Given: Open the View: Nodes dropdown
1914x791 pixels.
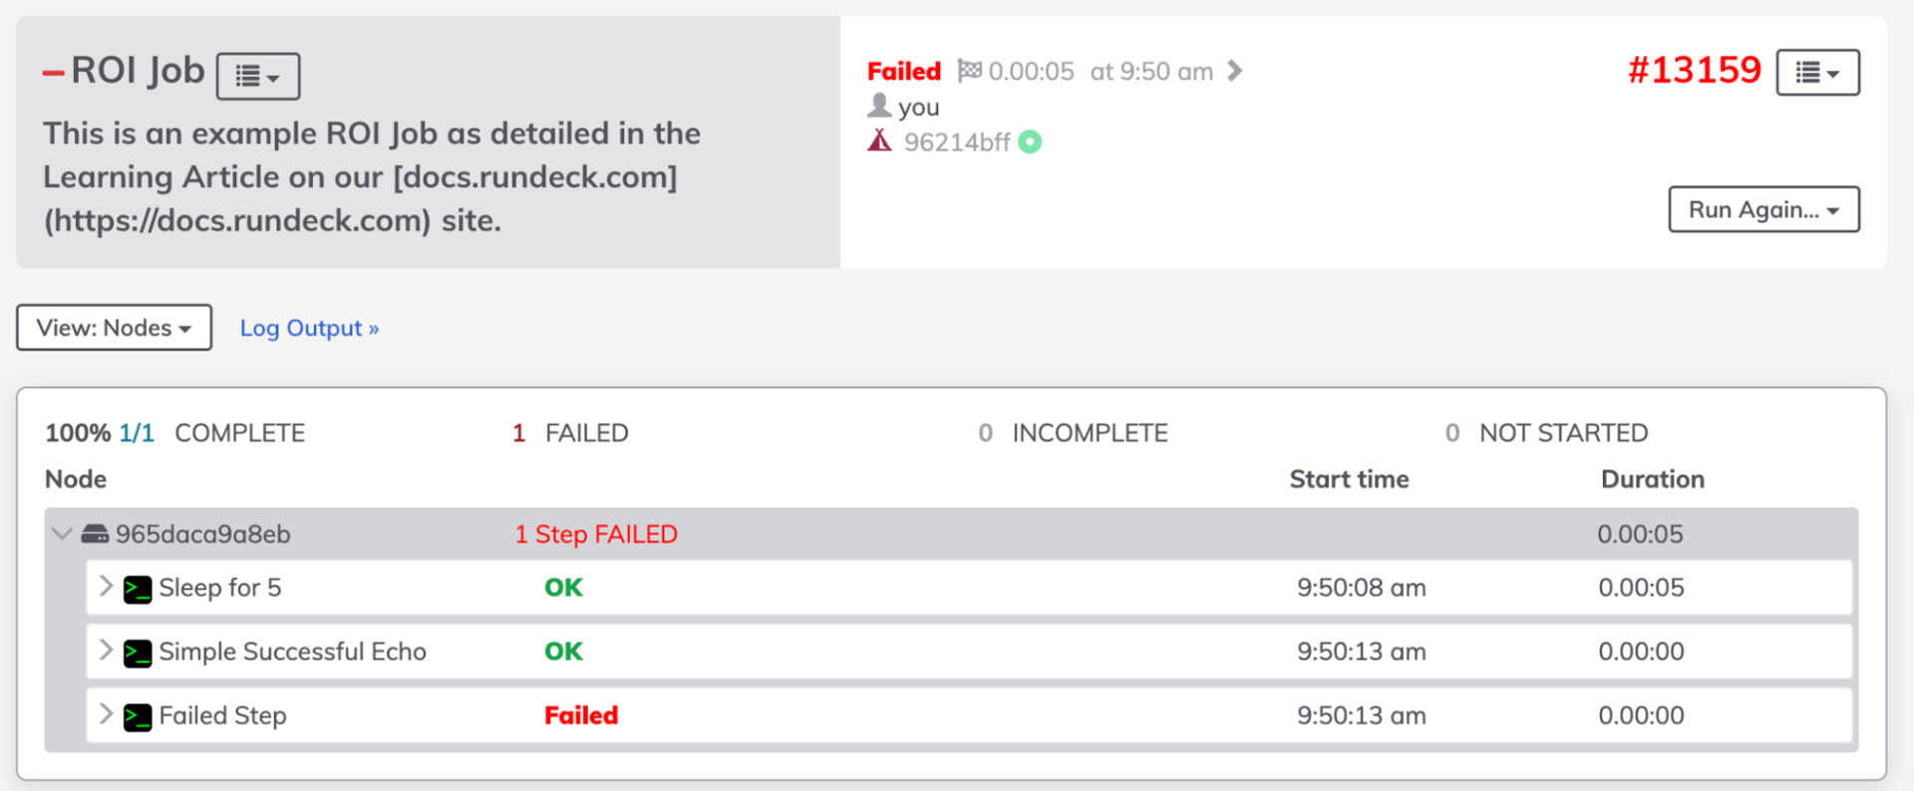Looking at the screenshot, I should coord(113,327).
